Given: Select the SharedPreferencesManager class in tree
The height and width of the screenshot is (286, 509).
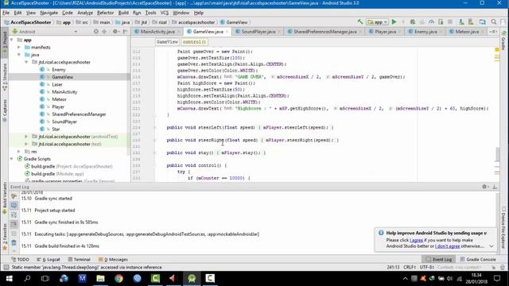Looking at the screenshot, I should click(x=79, y=114).
